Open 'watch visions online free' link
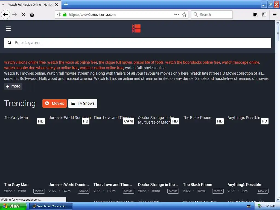This screenshot has height=210, width=280. coord(25,62)
